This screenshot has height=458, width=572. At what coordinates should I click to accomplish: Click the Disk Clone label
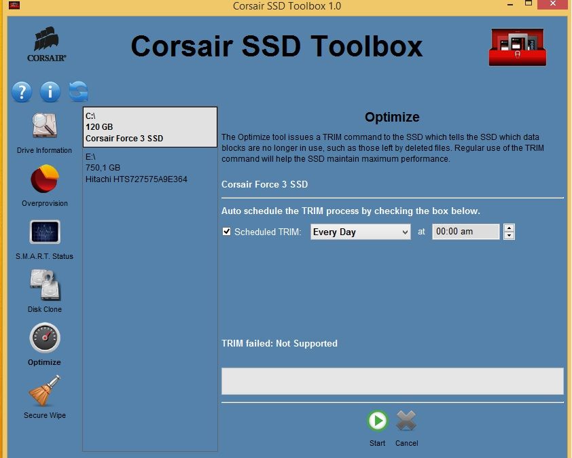(45, 309)
